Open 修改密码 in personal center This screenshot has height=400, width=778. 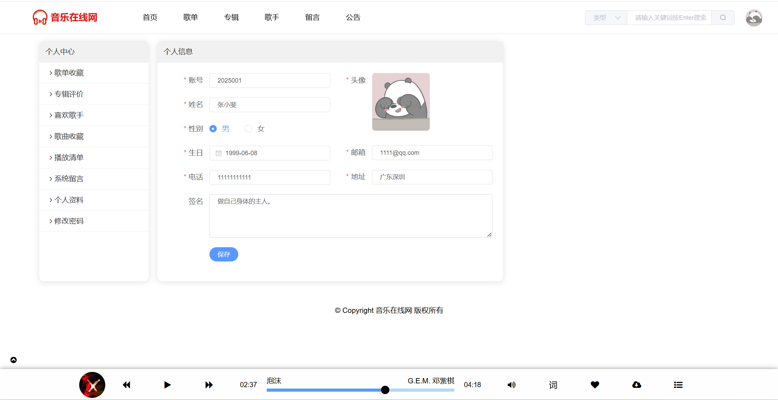69,221
